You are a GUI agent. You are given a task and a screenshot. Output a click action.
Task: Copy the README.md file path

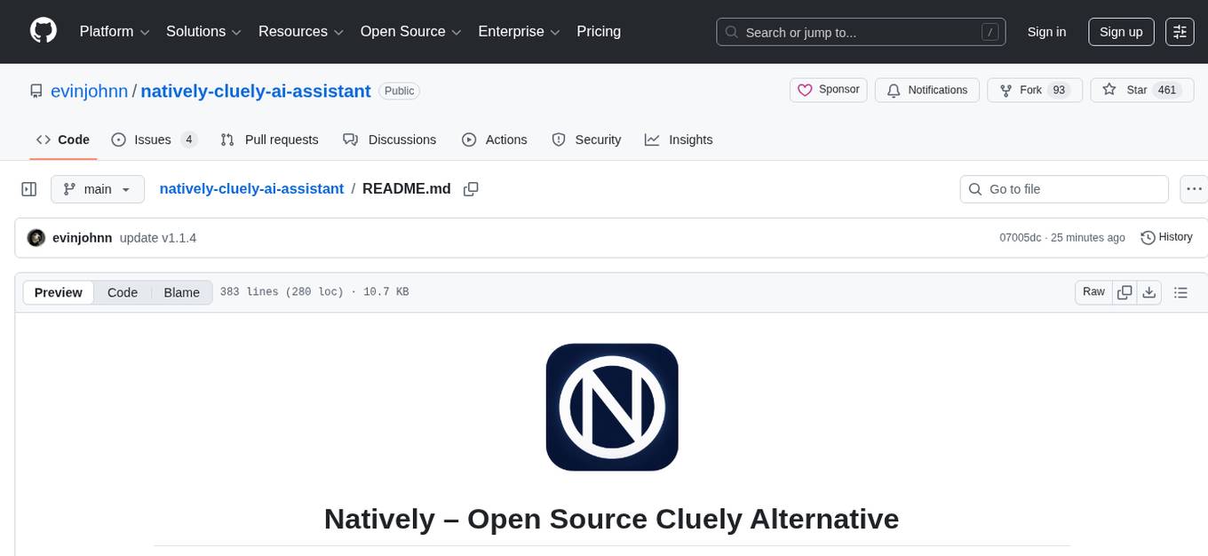click(x=471, y=188)
